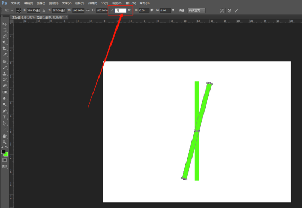Open the 文字 (Type) menu

pyautogui.click(x=67, y=3)
